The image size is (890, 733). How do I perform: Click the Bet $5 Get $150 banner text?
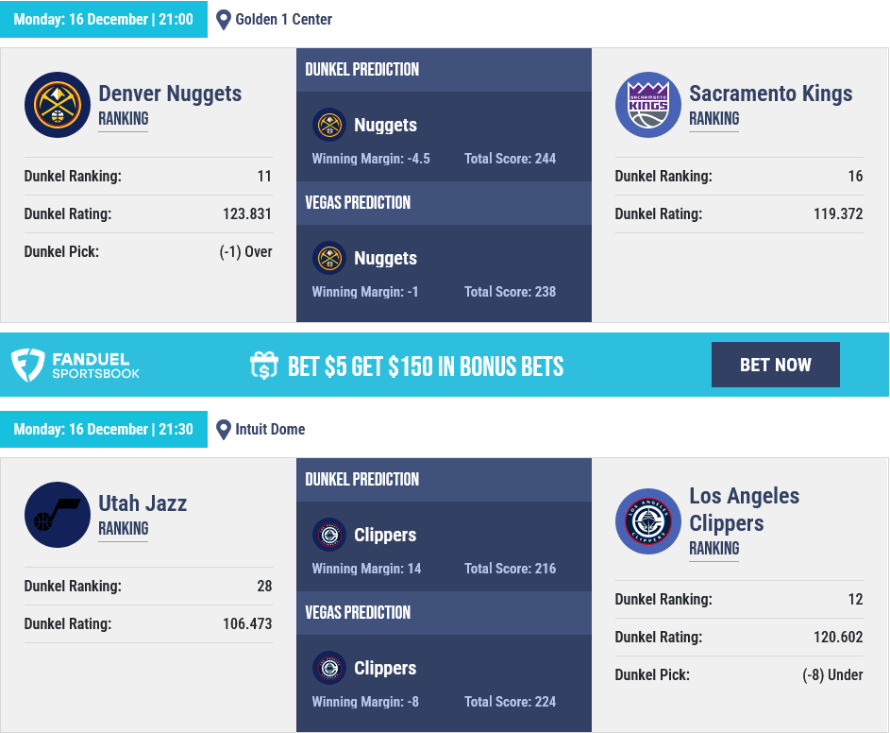click(x=426, y=366)
